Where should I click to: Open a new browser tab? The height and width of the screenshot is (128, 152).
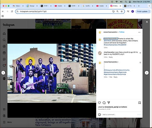[139, 6]
